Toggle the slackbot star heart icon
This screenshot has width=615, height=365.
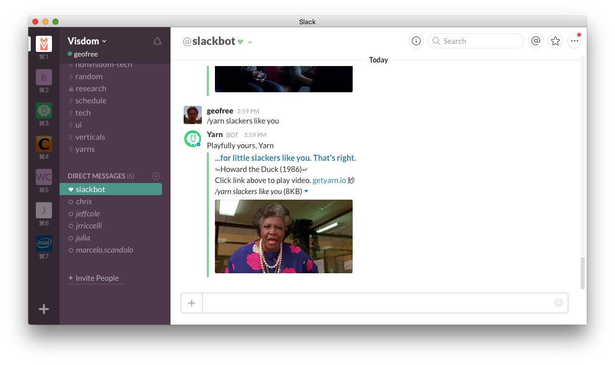pos(241,42)
